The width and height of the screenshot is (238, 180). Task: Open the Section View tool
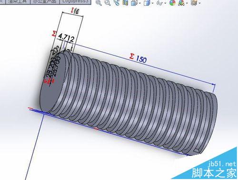click(125, 3)
